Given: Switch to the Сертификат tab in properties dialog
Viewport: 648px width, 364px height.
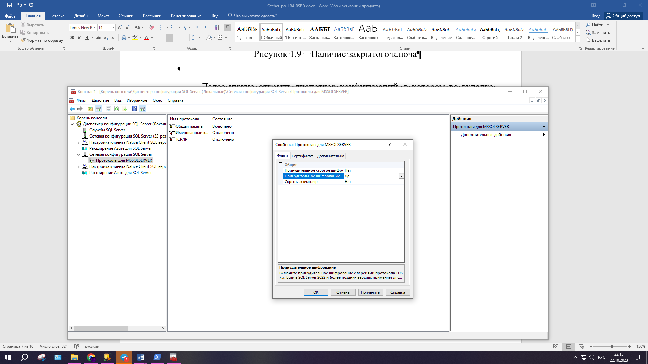Looking at the screenshot, I should click(x=302, y=156).
